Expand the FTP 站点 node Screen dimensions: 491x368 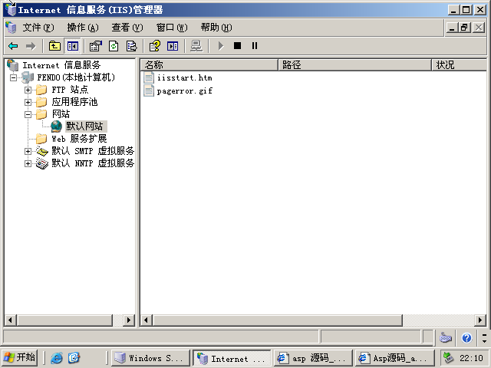pyautogui.click(x=28, y=90)
